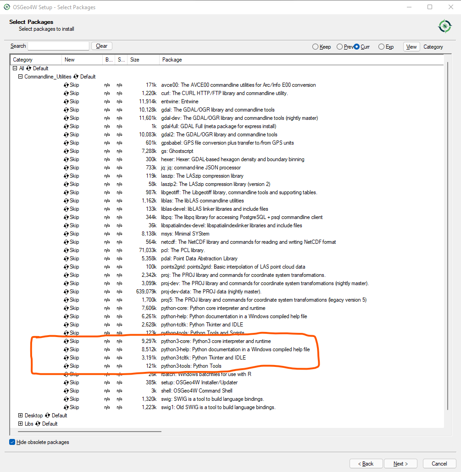
Task: Select the Exp radio button
Action: click(381, 47)
